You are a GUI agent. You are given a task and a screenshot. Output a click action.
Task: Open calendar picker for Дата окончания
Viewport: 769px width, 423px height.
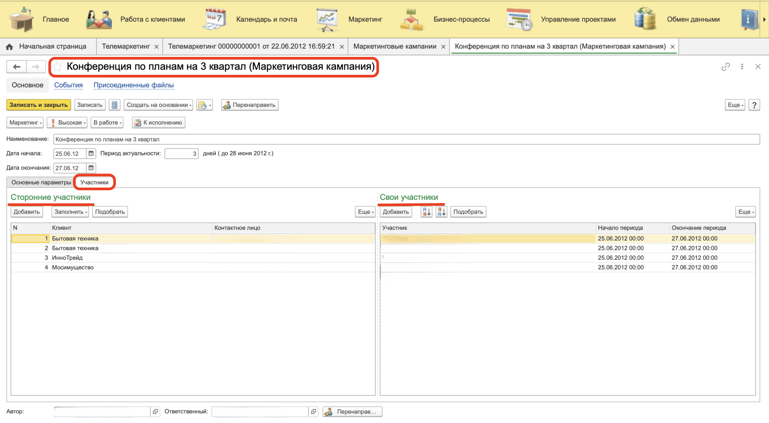(x=91, y=168)
